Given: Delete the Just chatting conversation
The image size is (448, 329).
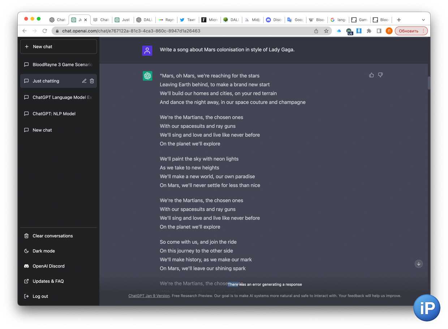Looking at the screenshot, I should [92, 81].
